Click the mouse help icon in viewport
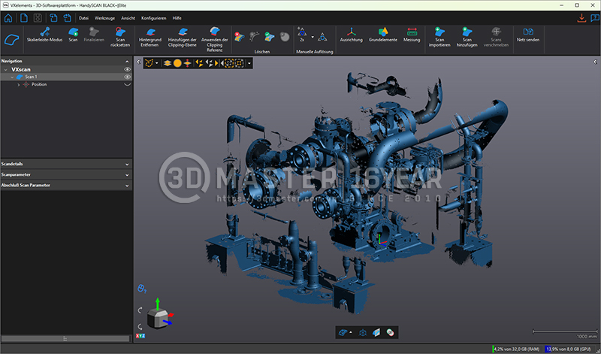Image resolution: width=601 pixels, height=354 pixels. (141, 289)
